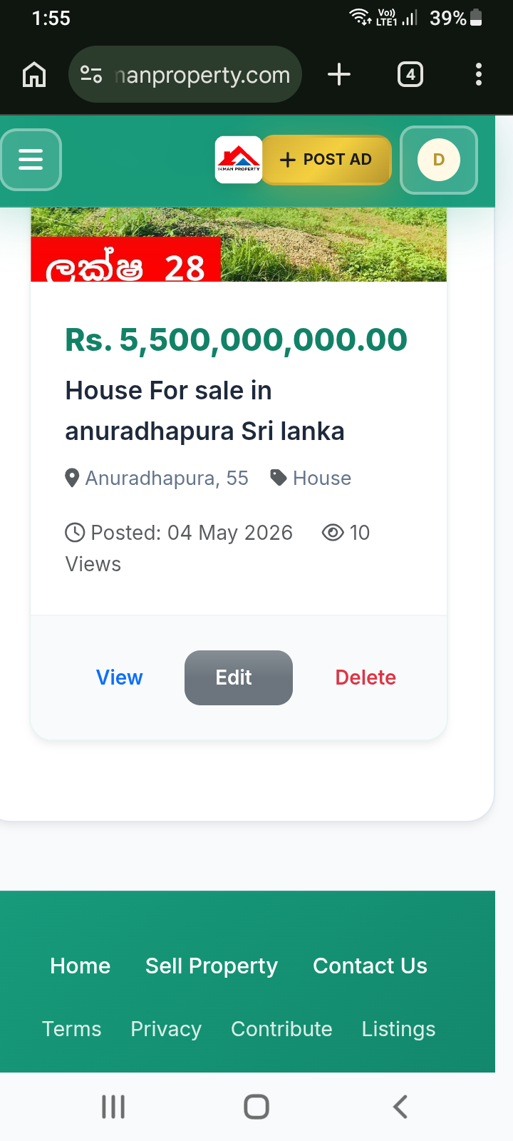Screen dimensions: 513x1141
Task: Open browser three-dot overflow menu
Action: pos(479,74)
